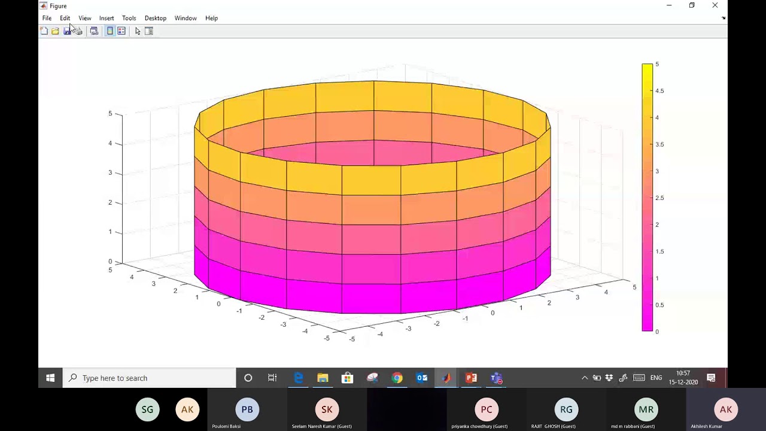Open Microsoft Teams from taskbar
Image resolution: width=766 pixels, height=431 pixels.
[496, 378]
